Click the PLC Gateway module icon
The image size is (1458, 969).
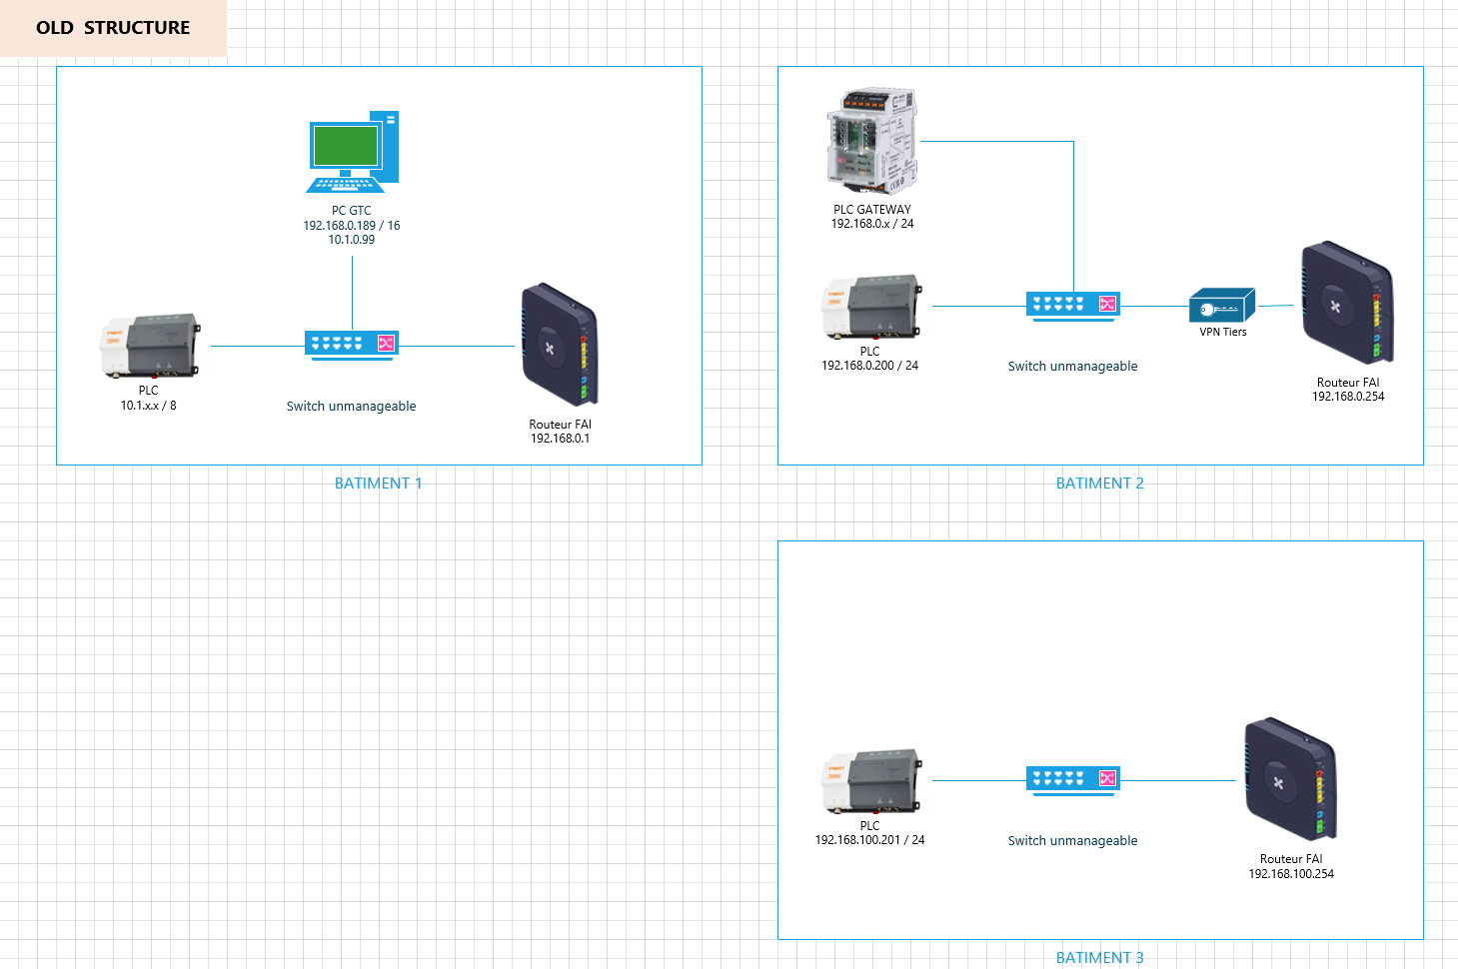click(x=871, y=141)
